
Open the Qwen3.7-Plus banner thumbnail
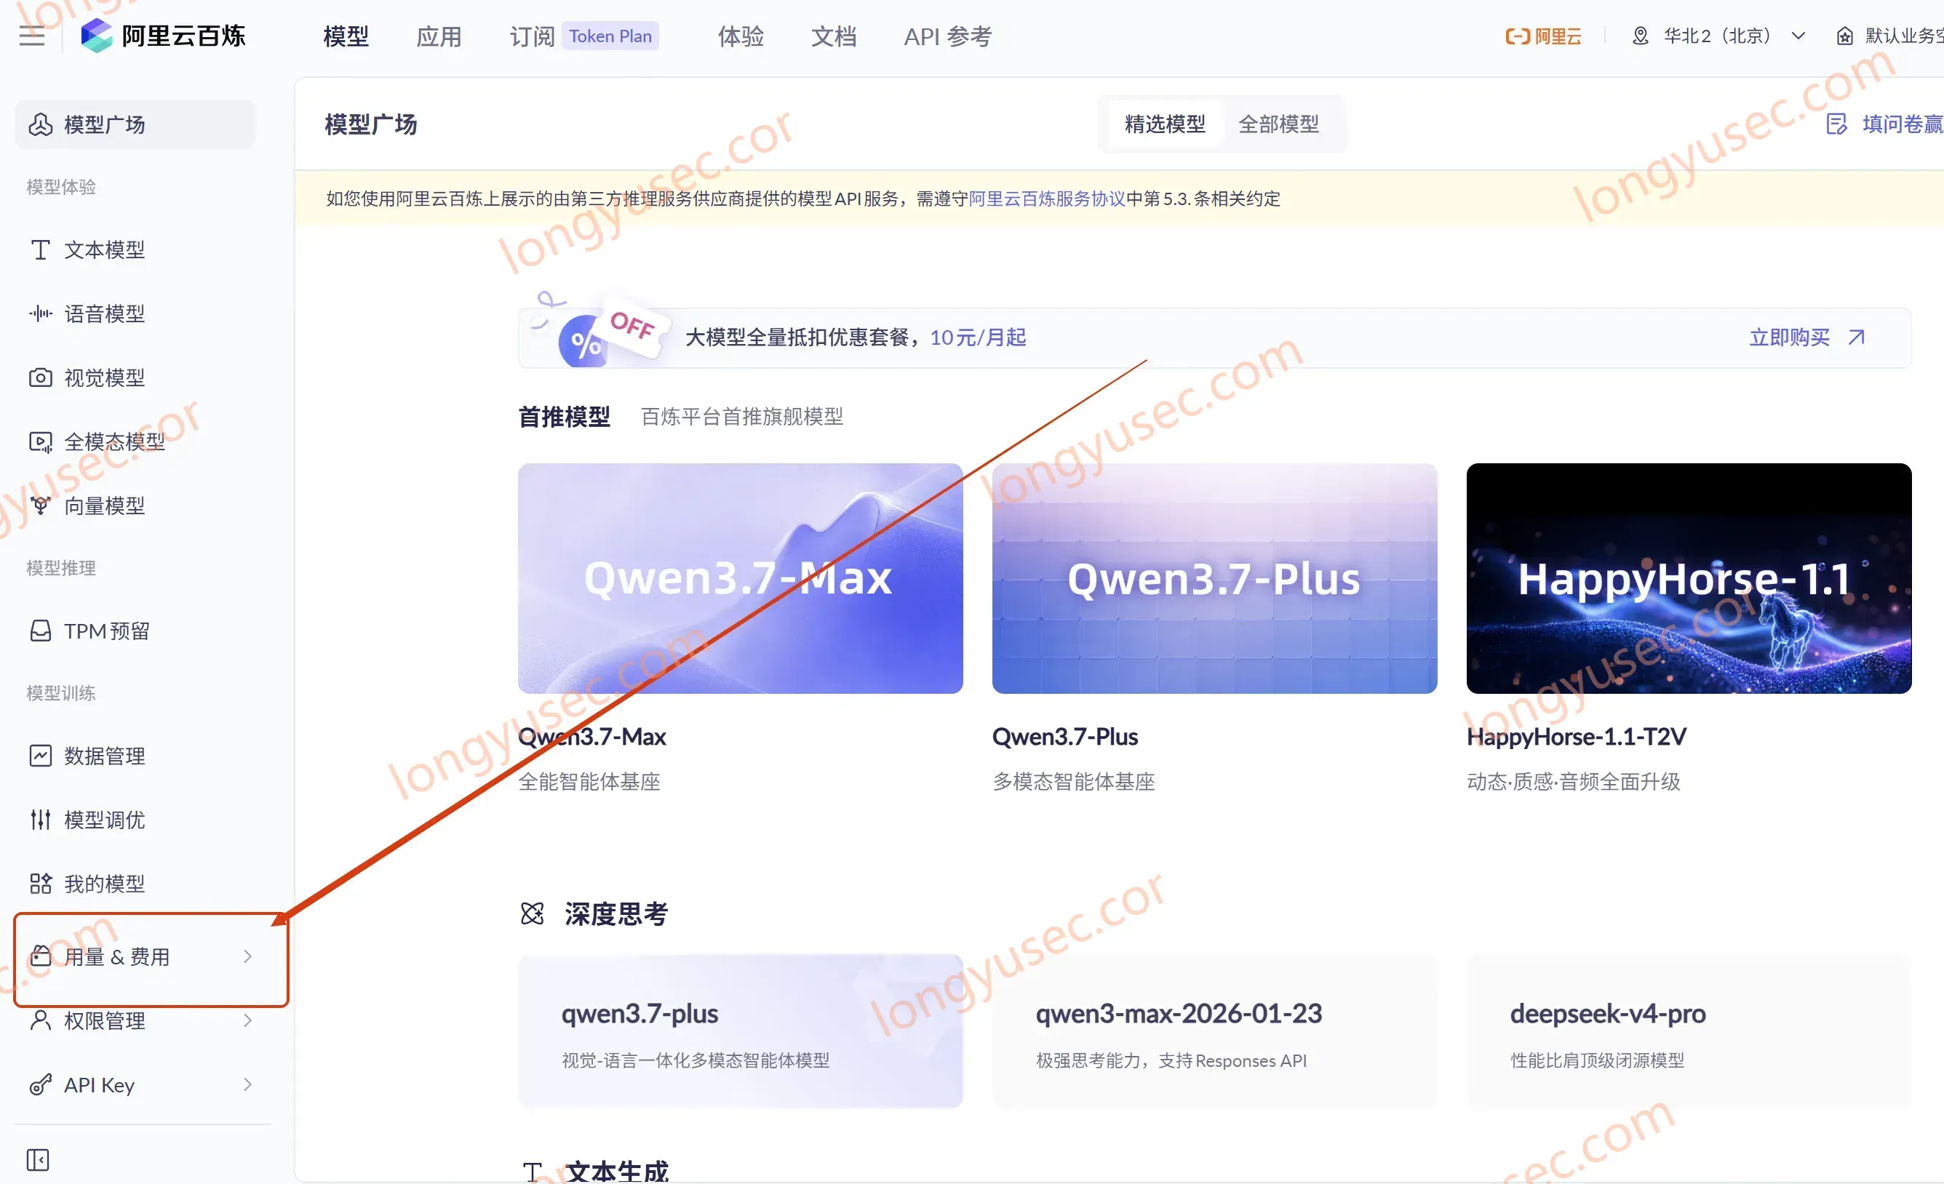coord(1215,578)
